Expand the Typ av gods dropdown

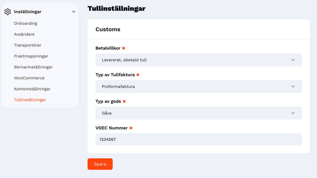coord(198,113)
